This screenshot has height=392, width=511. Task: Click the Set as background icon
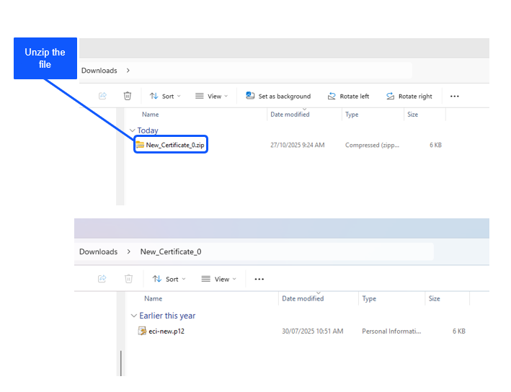click(x=250, y=96)
